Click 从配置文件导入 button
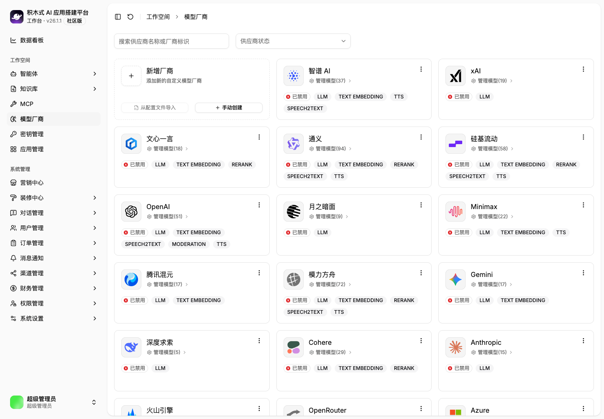This screenshot has height=419, width=604. (x=155, y=108)
